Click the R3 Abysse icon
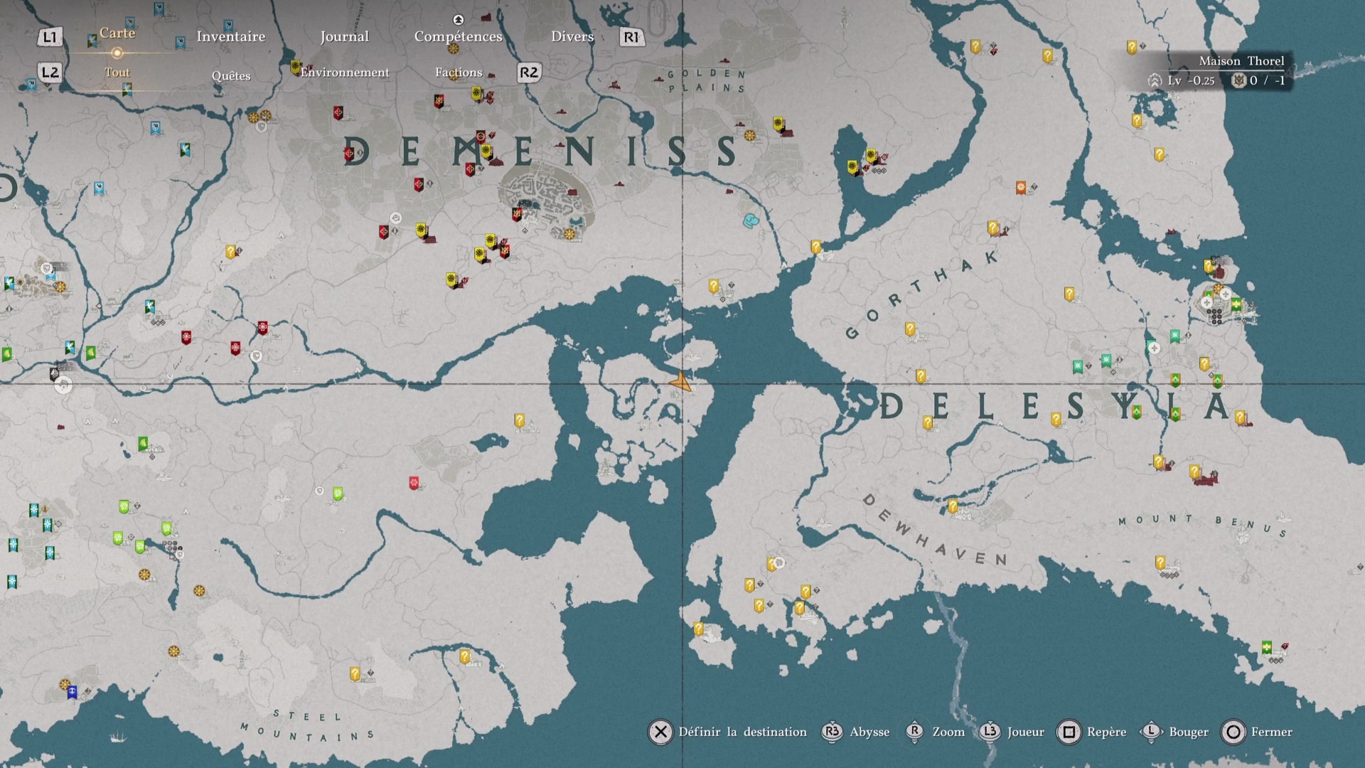This screenshot has height=768, width=1365. (832, 732)
